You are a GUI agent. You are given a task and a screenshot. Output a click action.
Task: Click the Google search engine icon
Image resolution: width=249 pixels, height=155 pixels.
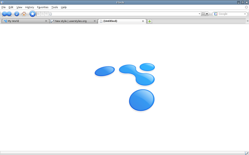point(215,14)
